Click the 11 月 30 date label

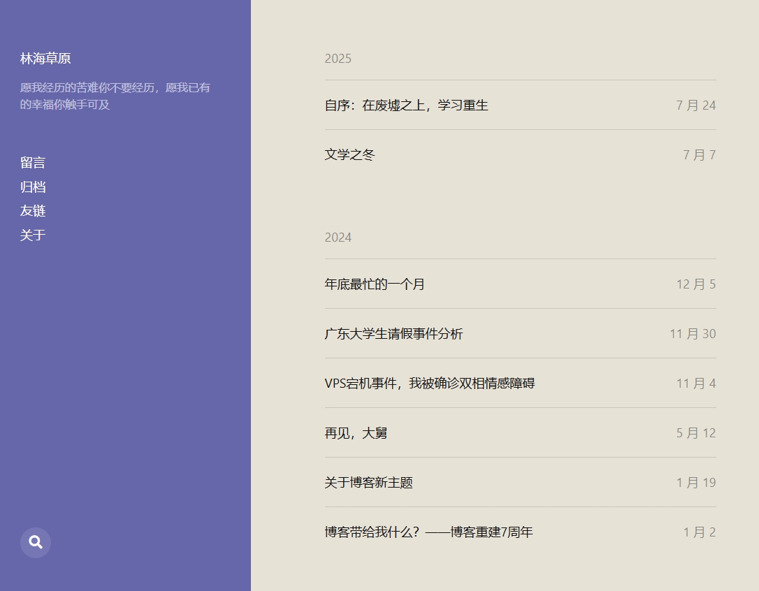693,334
